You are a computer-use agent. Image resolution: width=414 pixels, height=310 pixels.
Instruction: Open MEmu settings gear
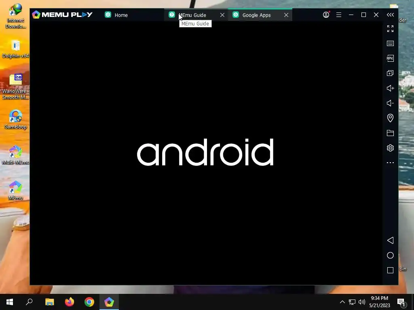[x=390, y=148]
